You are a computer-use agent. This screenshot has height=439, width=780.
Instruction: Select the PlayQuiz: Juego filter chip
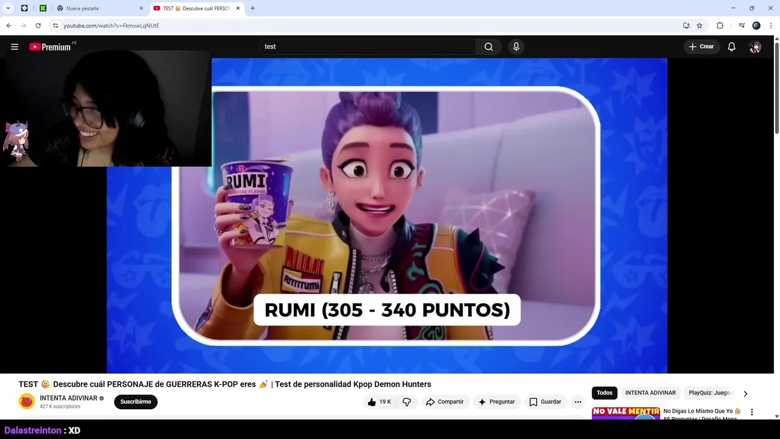coord(710,393)
